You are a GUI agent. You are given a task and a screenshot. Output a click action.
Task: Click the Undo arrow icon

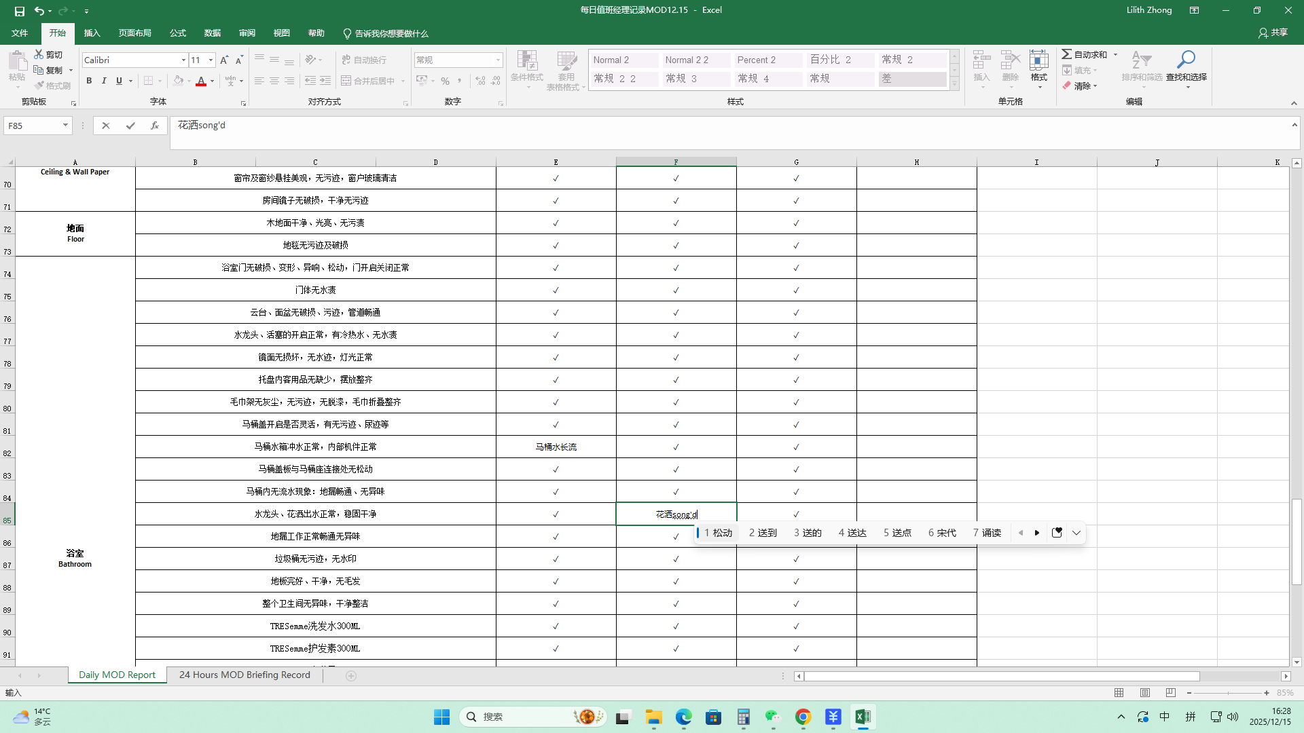click(x=39, y=11)
